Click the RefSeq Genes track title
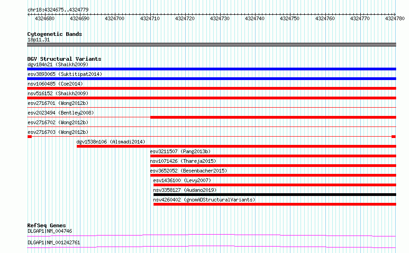This screenshot has width=409, height=253. pos(46,225)
